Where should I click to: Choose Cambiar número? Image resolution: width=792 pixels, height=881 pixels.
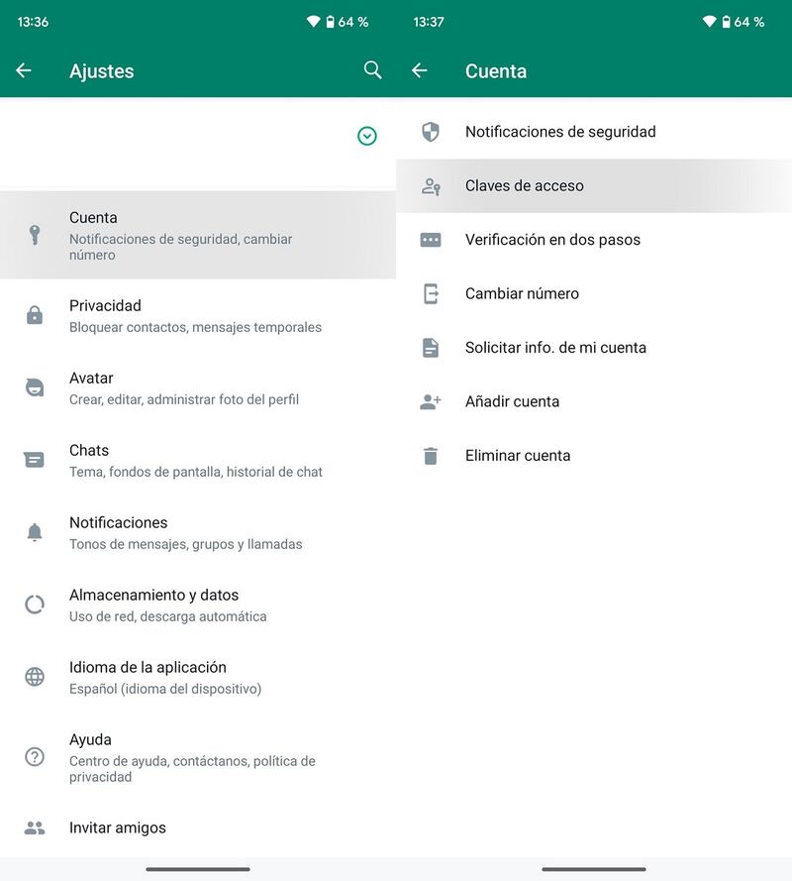pos(522,293)
